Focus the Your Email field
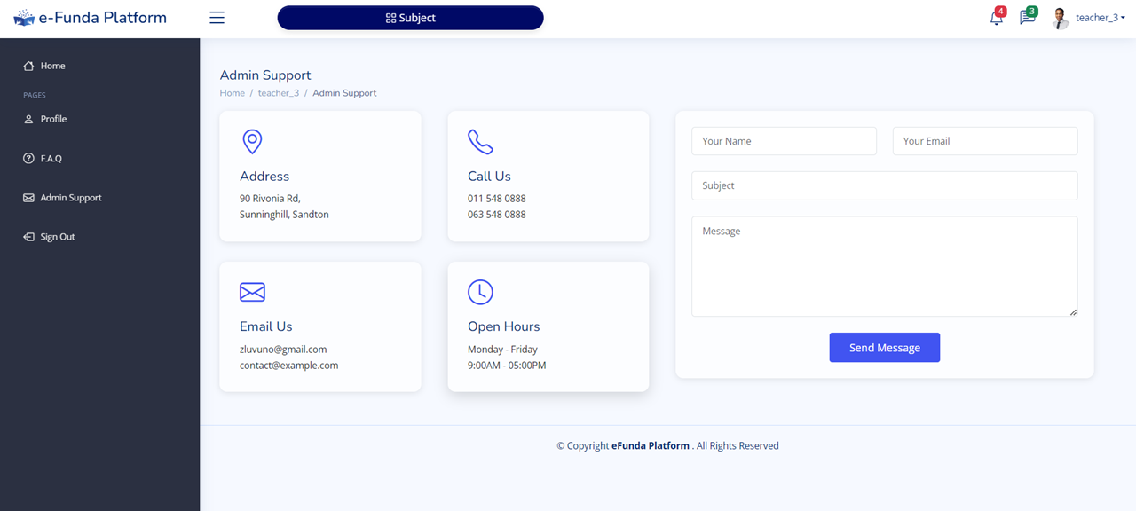Viewport: 1136px width, 511px height. (x=985, y=141)
